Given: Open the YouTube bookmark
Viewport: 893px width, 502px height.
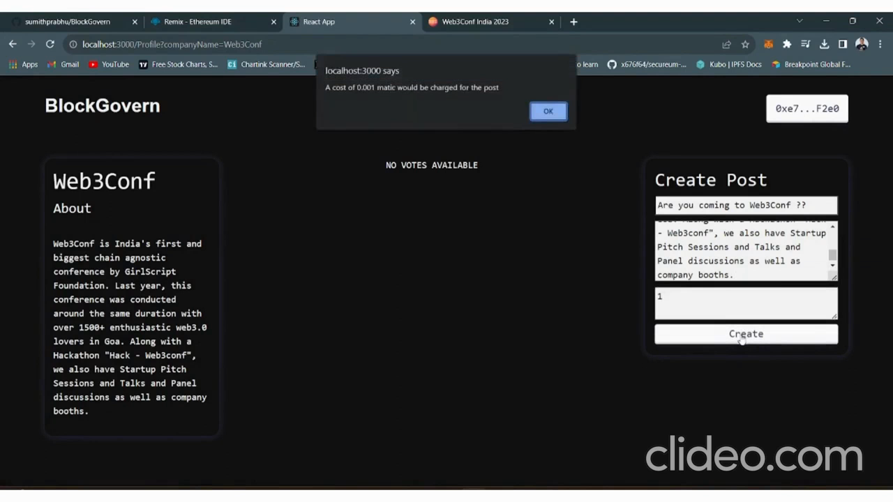Looking at the screenshot, I should 109,64.
